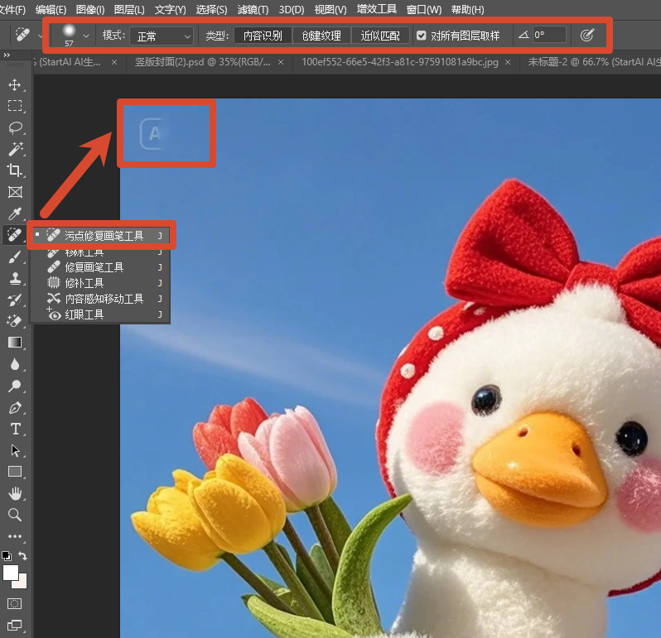Expand collapsed toolbar double-chevron
Image resolution: width=661 pixels, height=638 pixels.
(x=7, y=55)
